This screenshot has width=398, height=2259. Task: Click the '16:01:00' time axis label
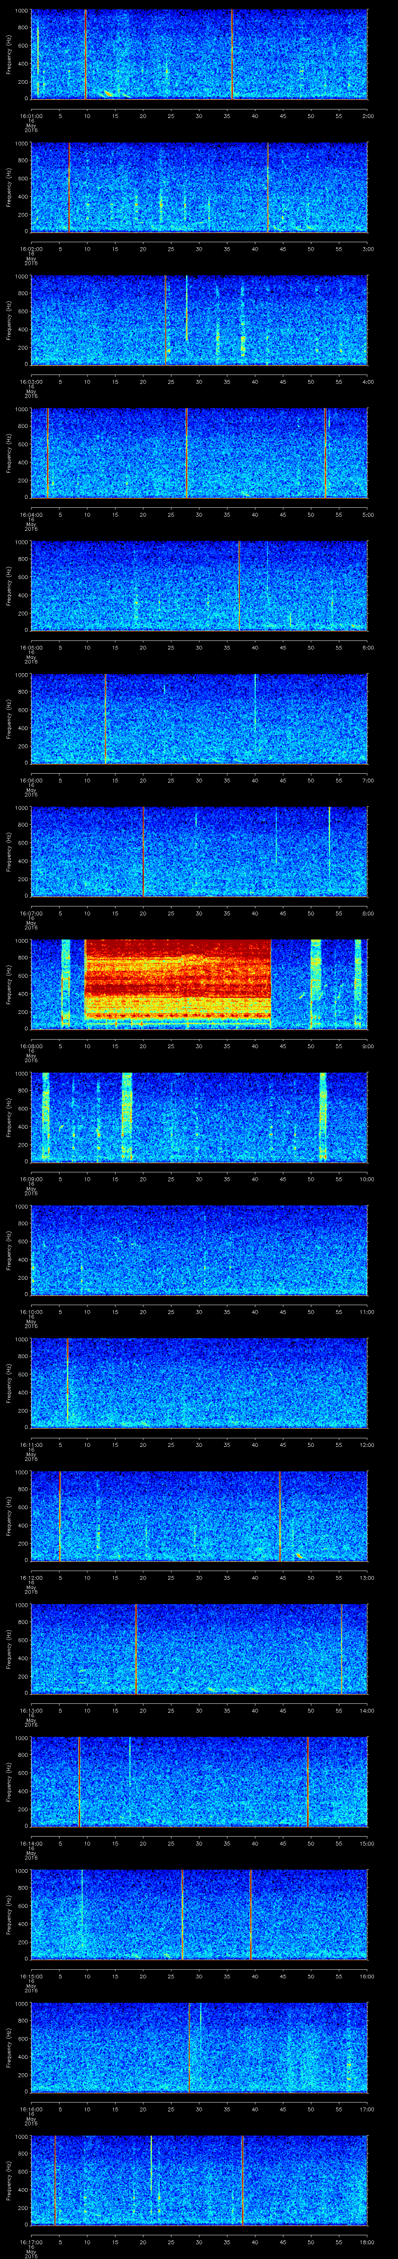click(31, 116)
